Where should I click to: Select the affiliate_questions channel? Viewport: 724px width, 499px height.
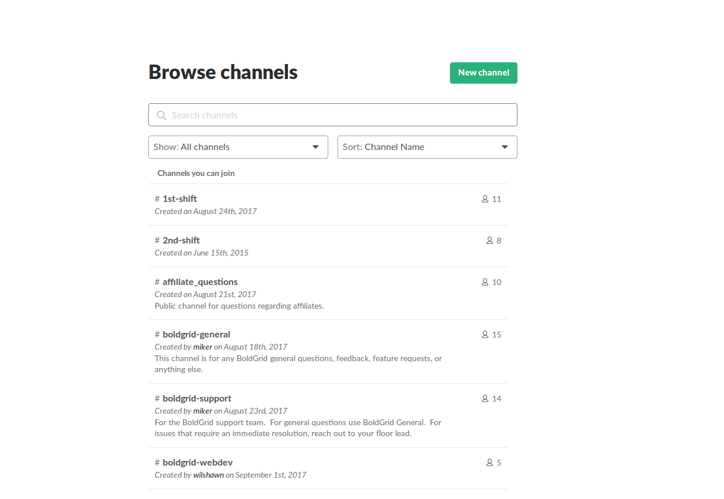click(200, 282)
